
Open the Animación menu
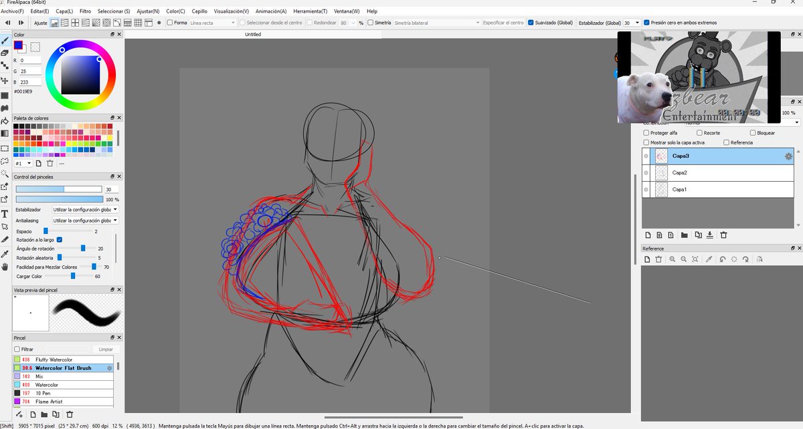[x=271, y=11]
